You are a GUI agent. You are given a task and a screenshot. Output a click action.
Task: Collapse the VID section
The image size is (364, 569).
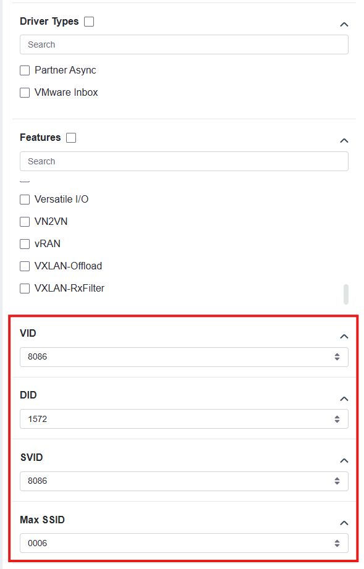[344, 336]
